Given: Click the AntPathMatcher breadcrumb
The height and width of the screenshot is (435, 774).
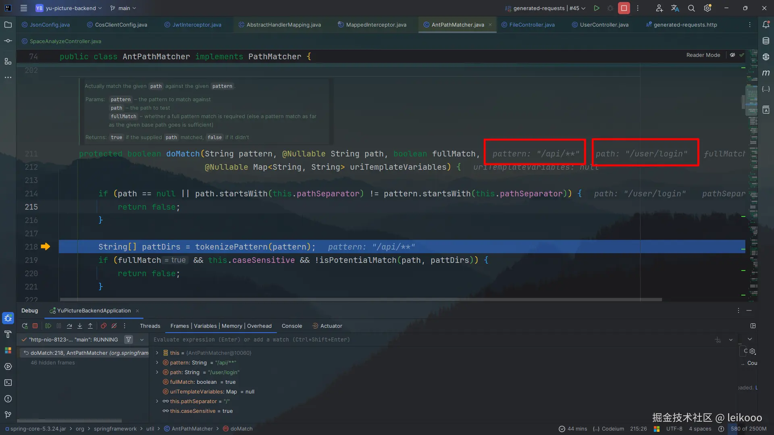Looking at the screenshot, I should [x=188, y=429].
